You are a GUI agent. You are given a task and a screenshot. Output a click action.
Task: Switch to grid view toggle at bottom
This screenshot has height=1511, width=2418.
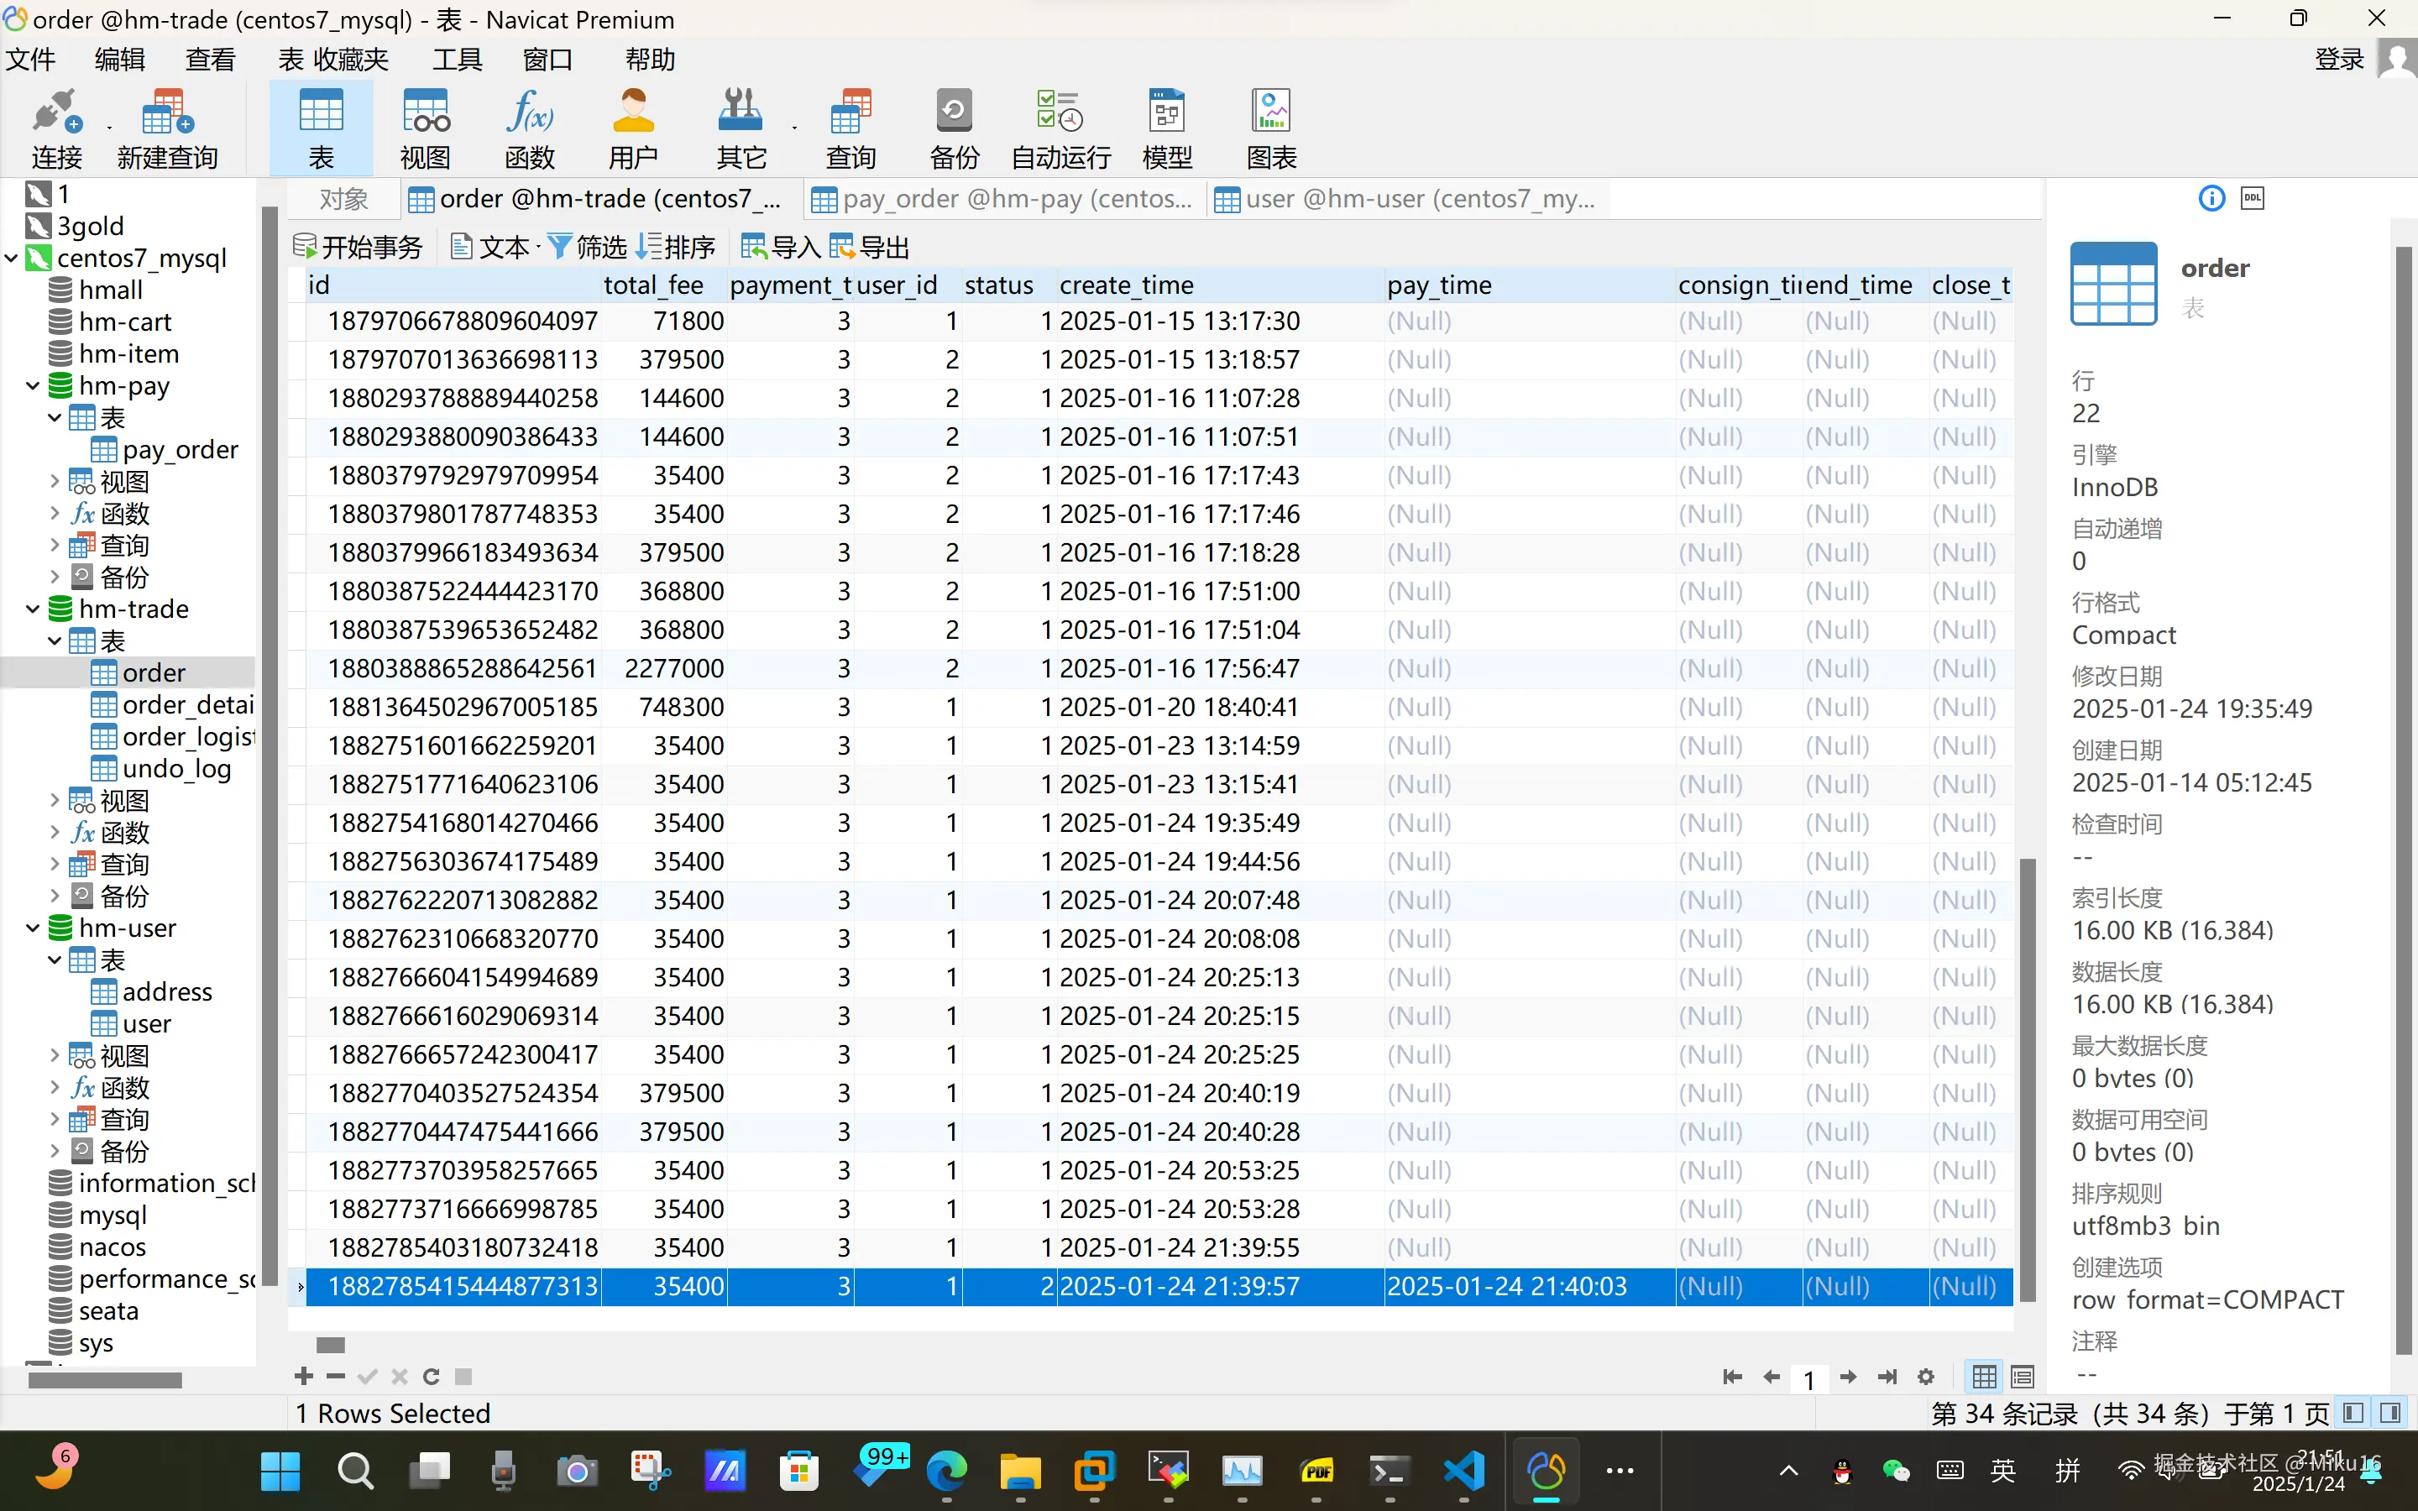pos(1985,1377)
